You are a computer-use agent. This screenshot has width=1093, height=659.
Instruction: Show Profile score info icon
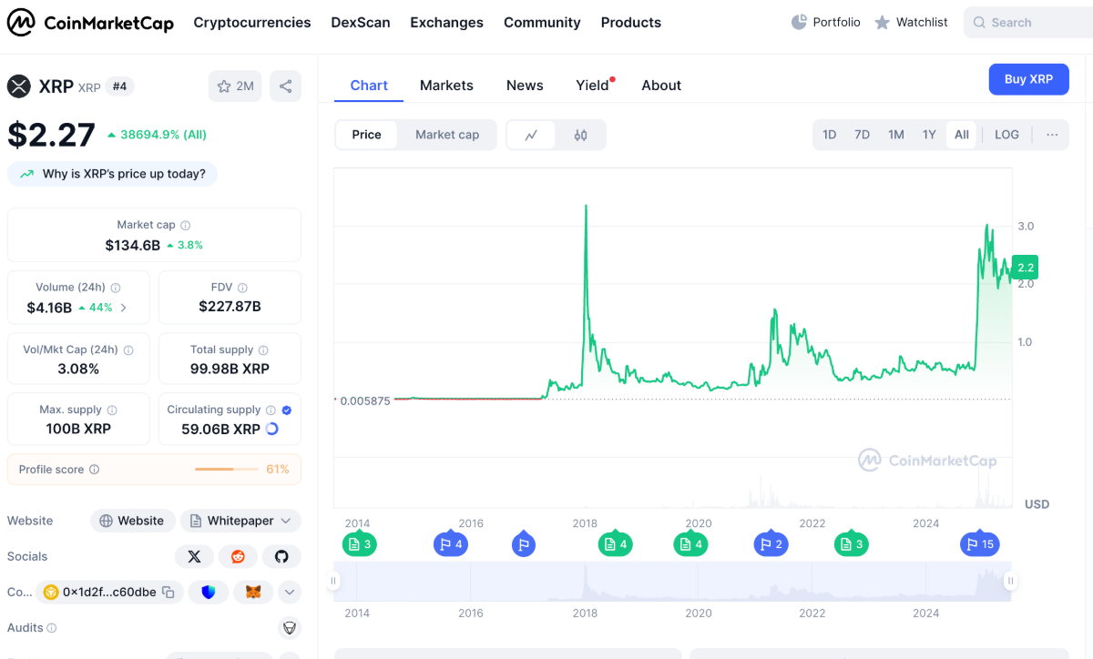pyautogui.click(x=95, y=470)
